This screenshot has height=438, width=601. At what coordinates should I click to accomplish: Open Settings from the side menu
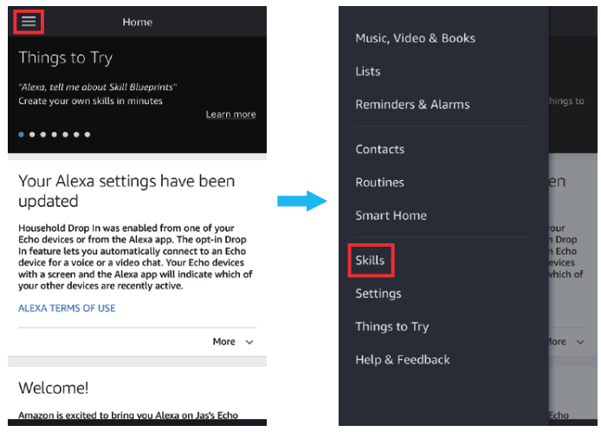click(378, 293)
